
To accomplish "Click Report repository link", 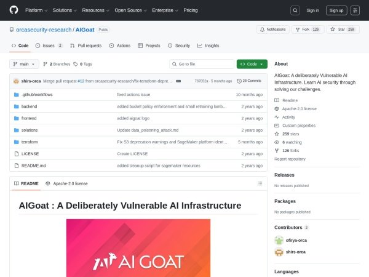I will coord(290,159).
